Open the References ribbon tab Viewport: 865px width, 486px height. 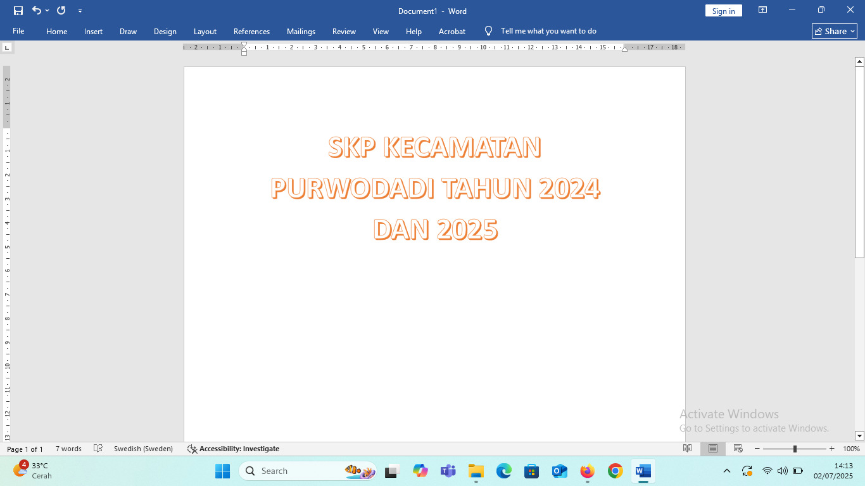coord(251,31)
